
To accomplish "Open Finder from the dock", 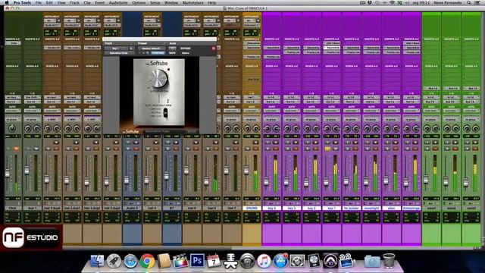I will pos(97,261).
